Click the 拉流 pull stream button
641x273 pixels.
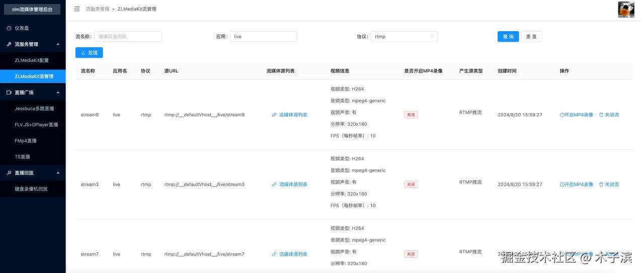point(89,53)
